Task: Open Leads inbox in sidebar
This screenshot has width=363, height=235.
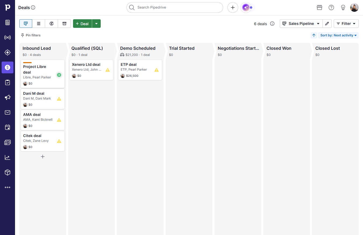Action: coord(8,22)
